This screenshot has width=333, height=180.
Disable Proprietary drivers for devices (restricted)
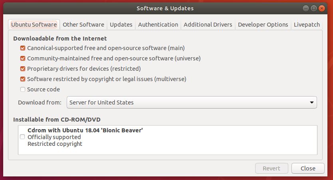23,69
